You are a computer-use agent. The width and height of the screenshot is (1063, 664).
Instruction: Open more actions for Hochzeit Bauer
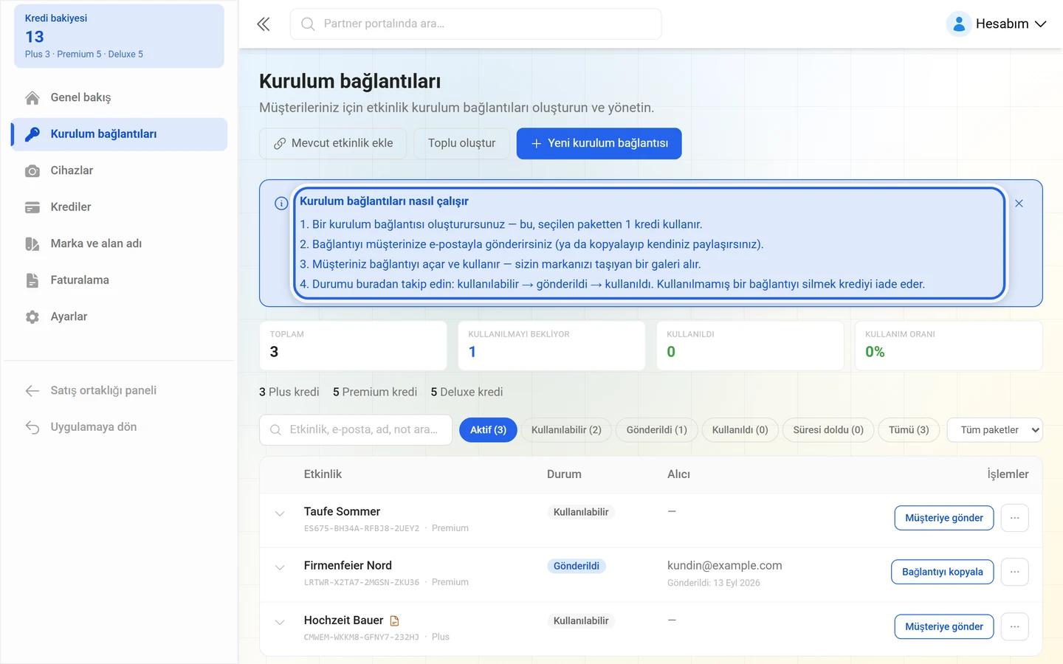(x=1015, y=626)
